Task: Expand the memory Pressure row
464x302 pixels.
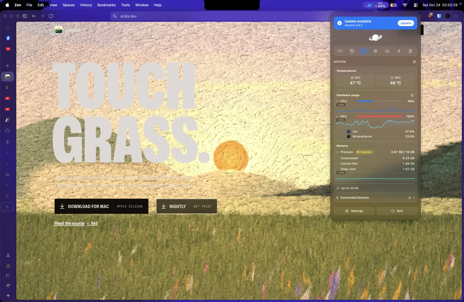Action: click(375, 152)
